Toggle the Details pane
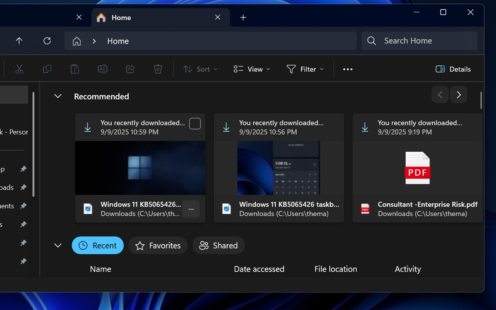Screen dimensions: 496x310 click(453, 69)
